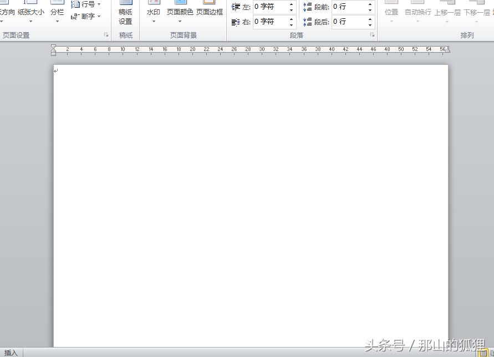
Task: Open the 段落 dialog launcher
Action: click(373, 34)
